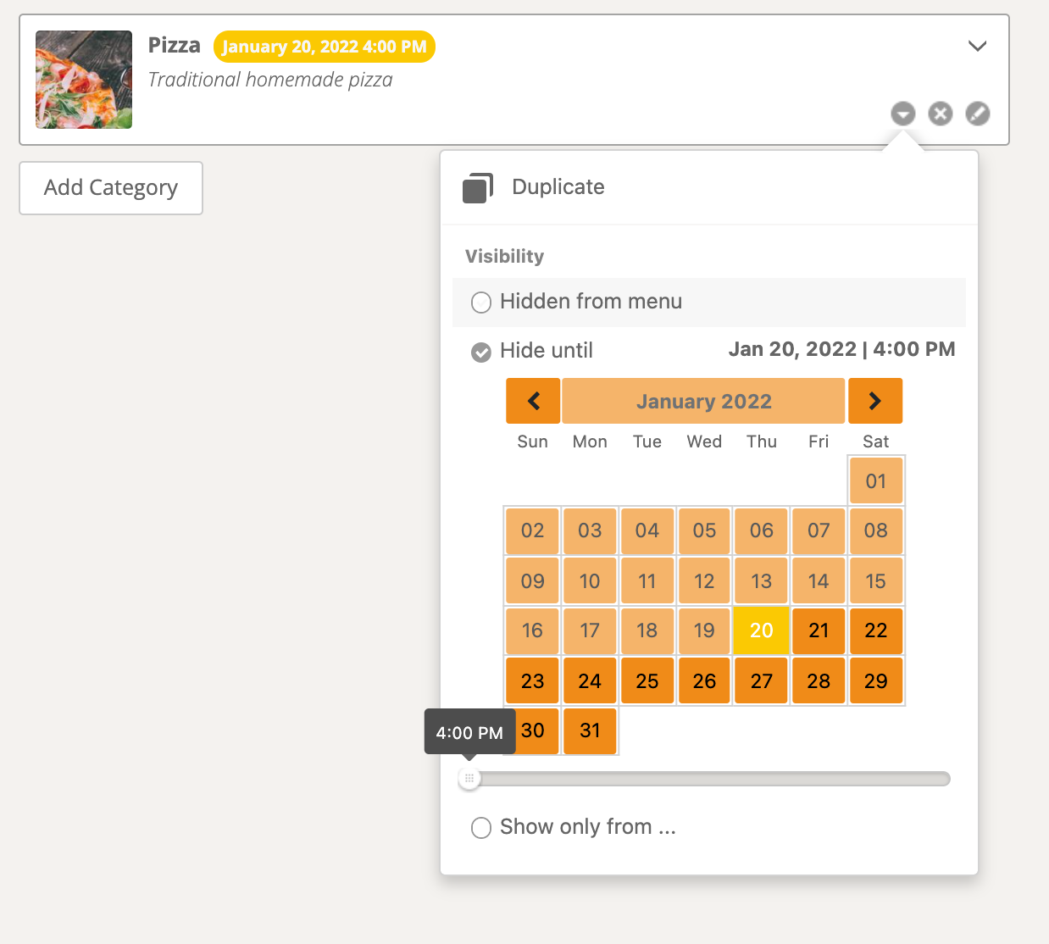Click the Duplicate menu entry
The image size is (1049, 944).
point(558,186)
